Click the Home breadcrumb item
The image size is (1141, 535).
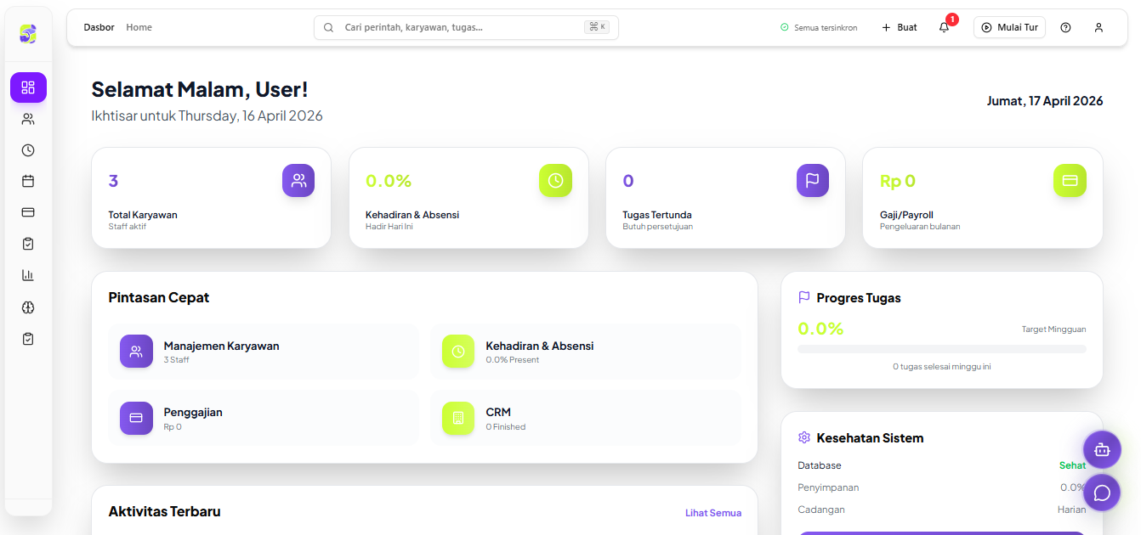pyautogui.click(x=139, y=27)
